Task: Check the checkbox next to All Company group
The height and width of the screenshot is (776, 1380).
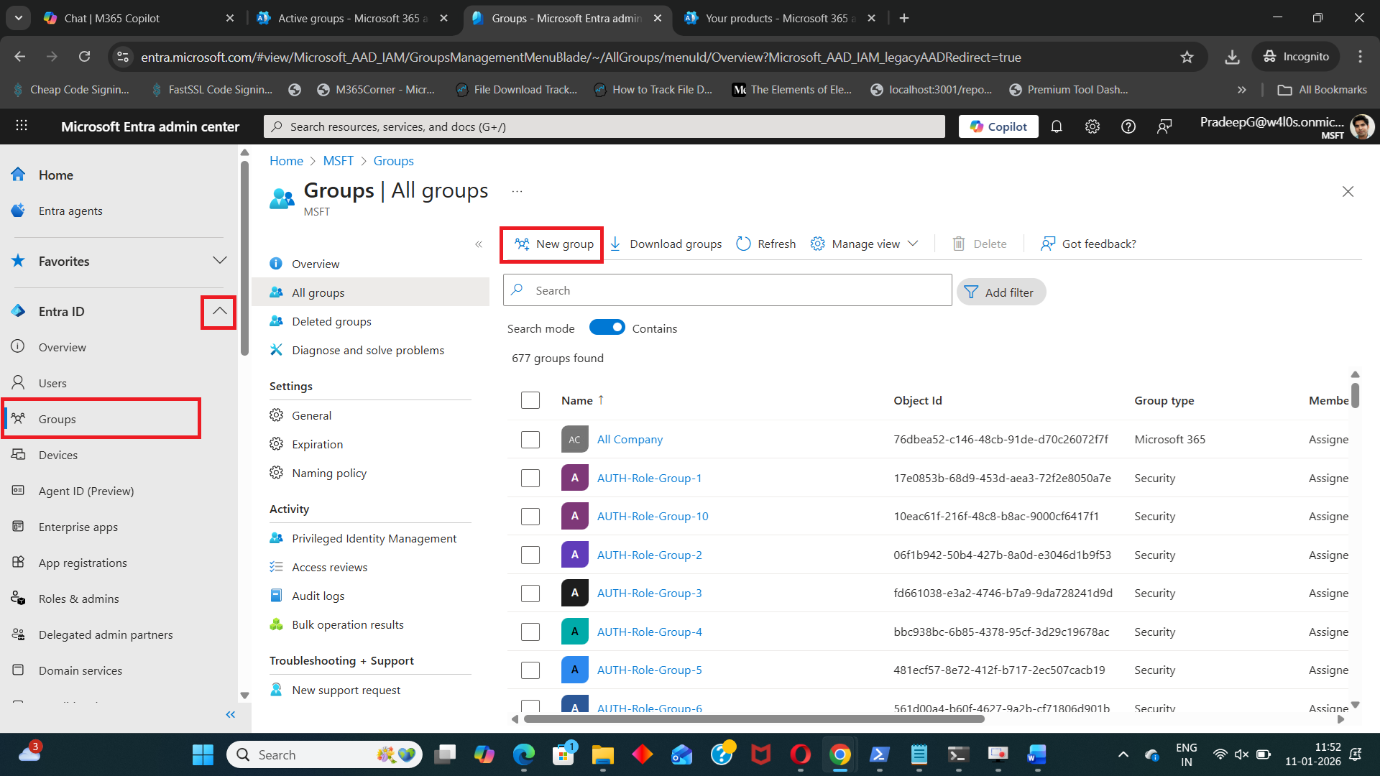Action: point(530,439)
